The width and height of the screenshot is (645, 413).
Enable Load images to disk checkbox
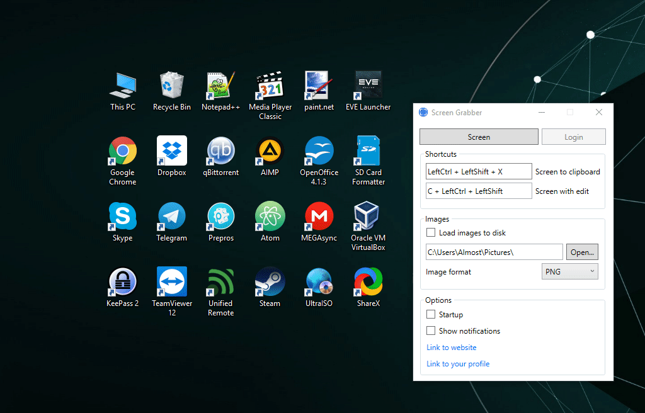pos(431,232)
